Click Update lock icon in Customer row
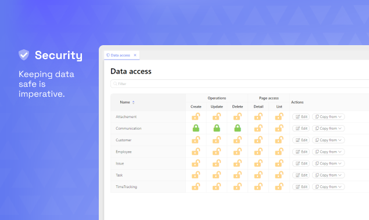Viewport: 369px width, 220px height. (x=217, y=140)
